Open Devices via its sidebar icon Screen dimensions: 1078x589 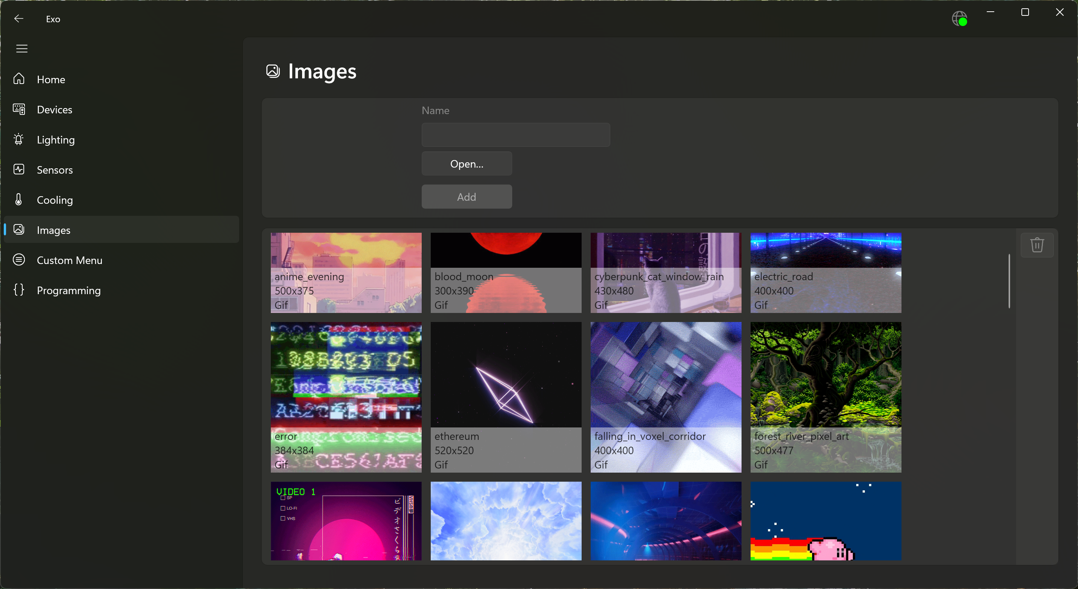tap(19, 109)
